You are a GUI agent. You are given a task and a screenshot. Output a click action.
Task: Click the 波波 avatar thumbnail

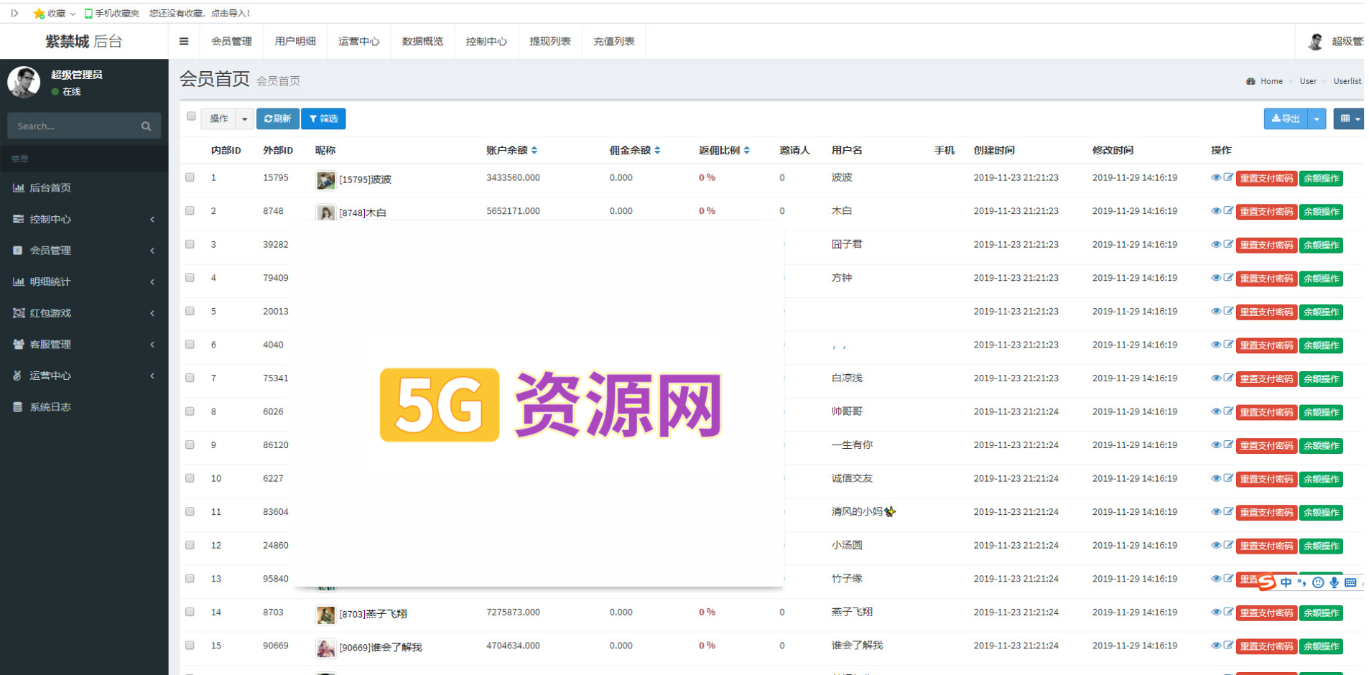pyautogui.click(x=325, y=180)
